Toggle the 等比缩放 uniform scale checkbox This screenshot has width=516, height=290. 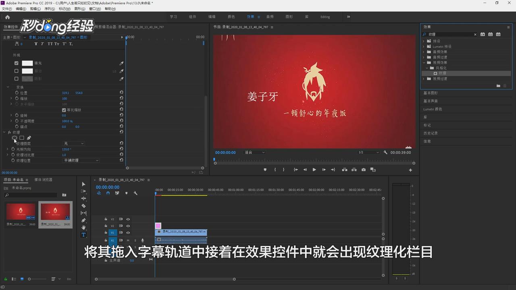64,110
